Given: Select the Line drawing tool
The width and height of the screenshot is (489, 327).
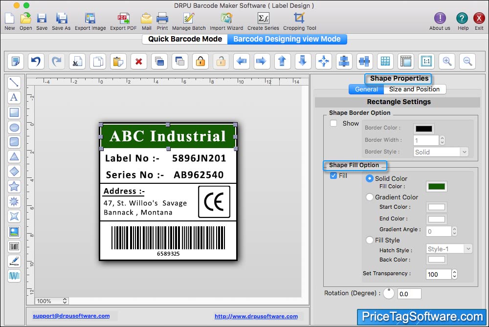Looking at the screenshot, I should coord(14,83).
